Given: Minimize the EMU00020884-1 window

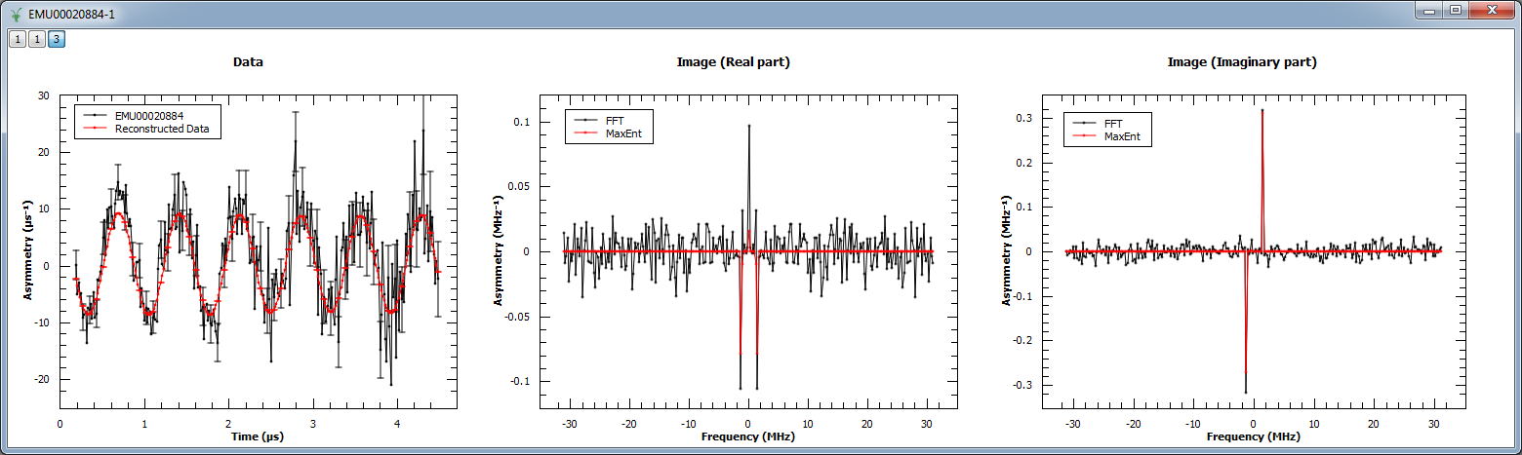Looking at the screenshot, I should click(x=1432, y=11).
